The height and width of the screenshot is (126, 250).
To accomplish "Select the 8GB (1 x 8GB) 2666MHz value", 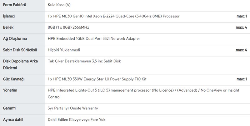I will click(x=68, y=27).
